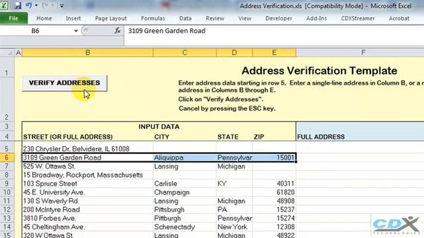Screen dimensions: 424x238
Task: Click zip cell 40311
Action: (x=274, y=184)
